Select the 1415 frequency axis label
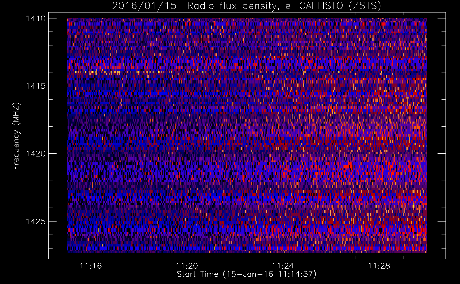The image size is (460, 284). point(36,86)
